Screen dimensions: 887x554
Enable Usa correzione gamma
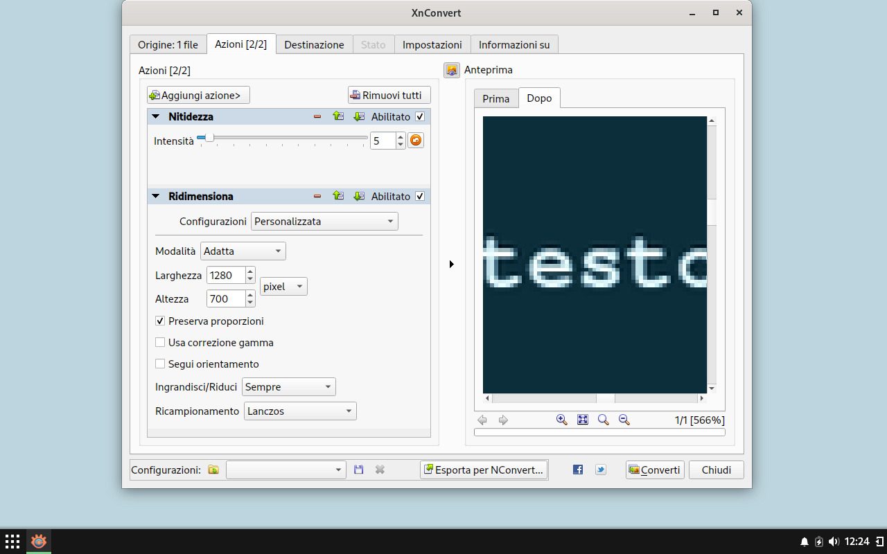tap(160, 343)
